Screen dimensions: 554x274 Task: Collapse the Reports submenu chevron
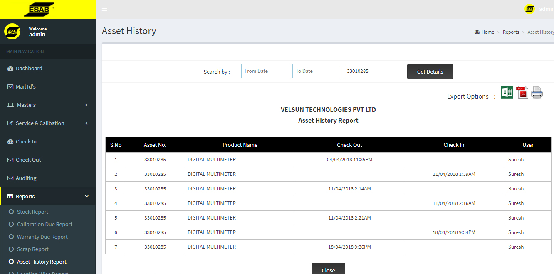[x=87, y=197]
